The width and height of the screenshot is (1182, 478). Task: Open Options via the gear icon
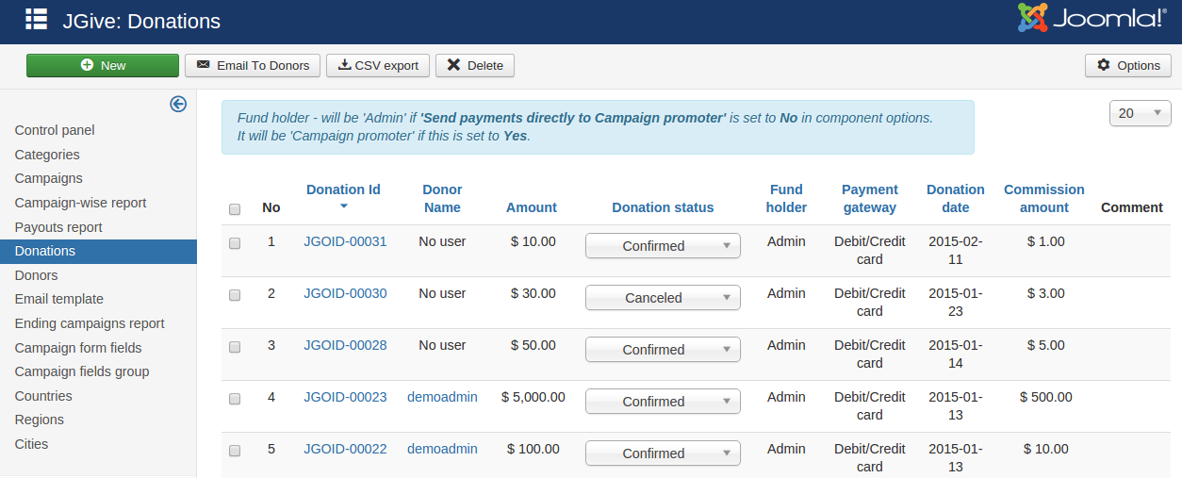point(1104,65)
